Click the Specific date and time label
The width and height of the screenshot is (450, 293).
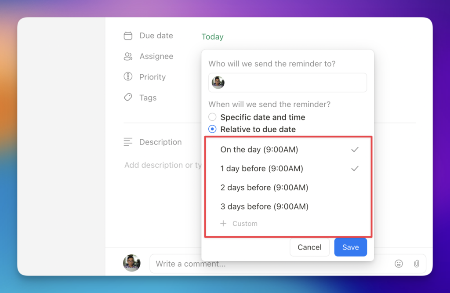pyautogui.click(x=263, y=117)
